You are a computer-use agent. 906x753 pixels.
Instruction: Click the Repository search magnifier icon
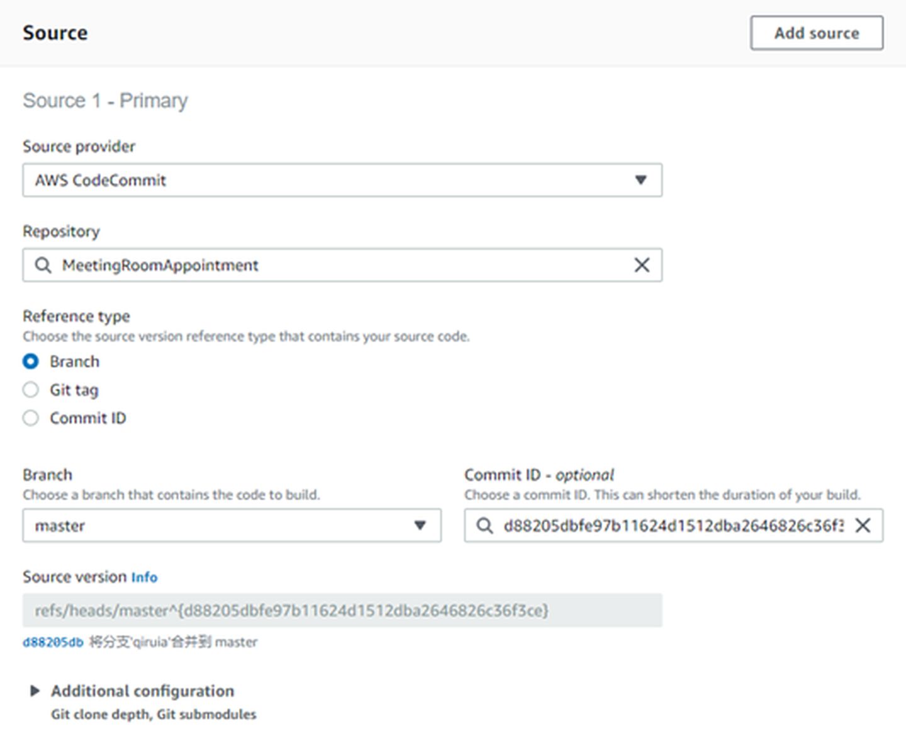point(43,265)
